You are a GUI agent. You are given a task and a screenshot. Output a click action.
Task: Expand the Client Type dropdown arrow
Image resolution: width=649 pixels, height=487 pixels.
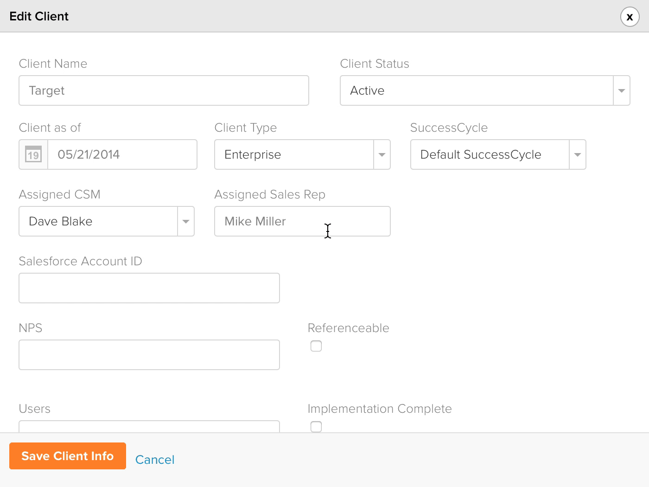pos(382,154)
